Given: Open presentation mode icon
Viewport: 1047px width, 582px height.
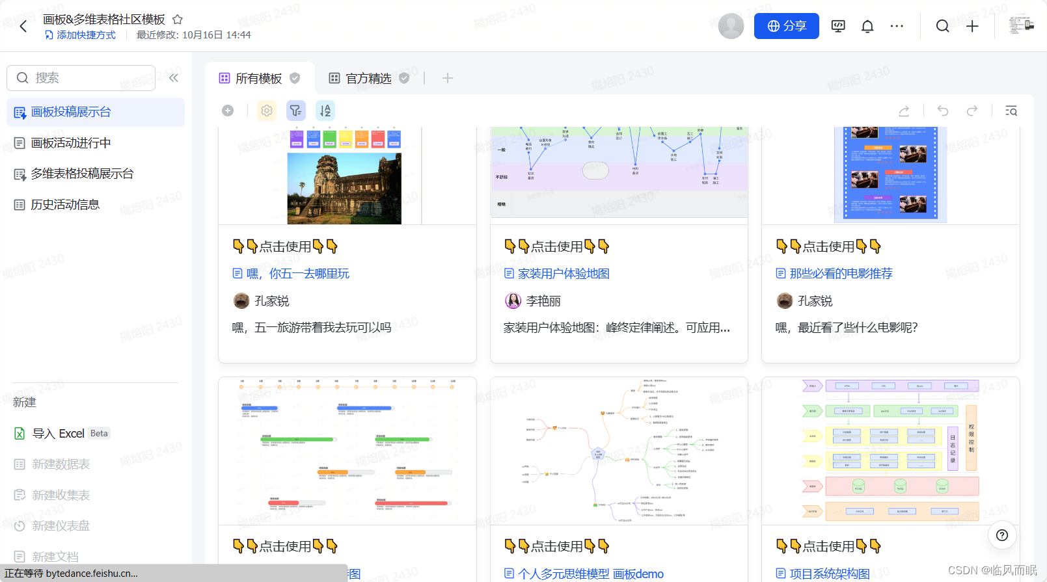Looking at the screenshot, I should [x=838, y=26].
